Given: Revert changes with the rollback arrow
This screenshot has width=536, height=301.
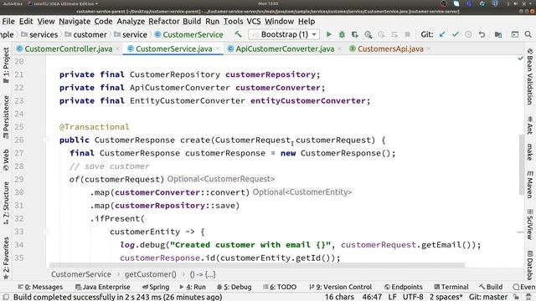Looking at the screenshot, I should click(482, 34).
